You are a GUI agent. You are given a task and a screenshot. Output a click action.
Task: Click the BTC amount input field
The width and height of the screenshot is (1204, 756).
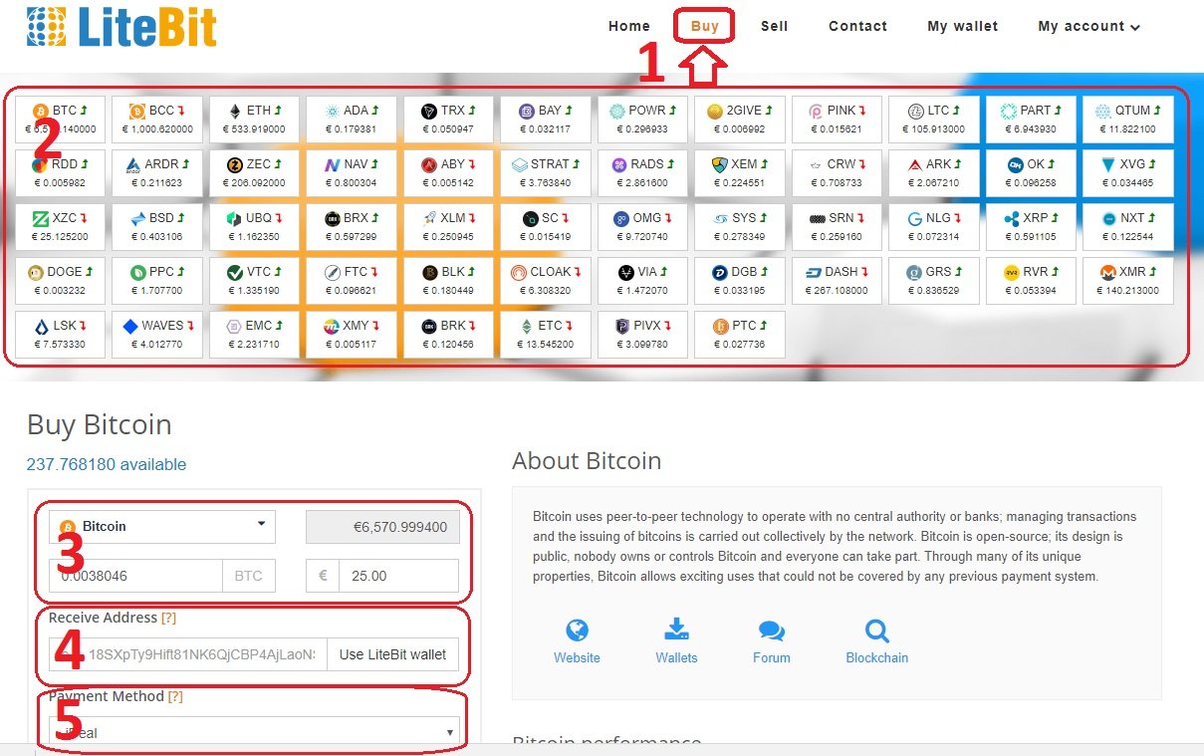click(x=135, y=576)
